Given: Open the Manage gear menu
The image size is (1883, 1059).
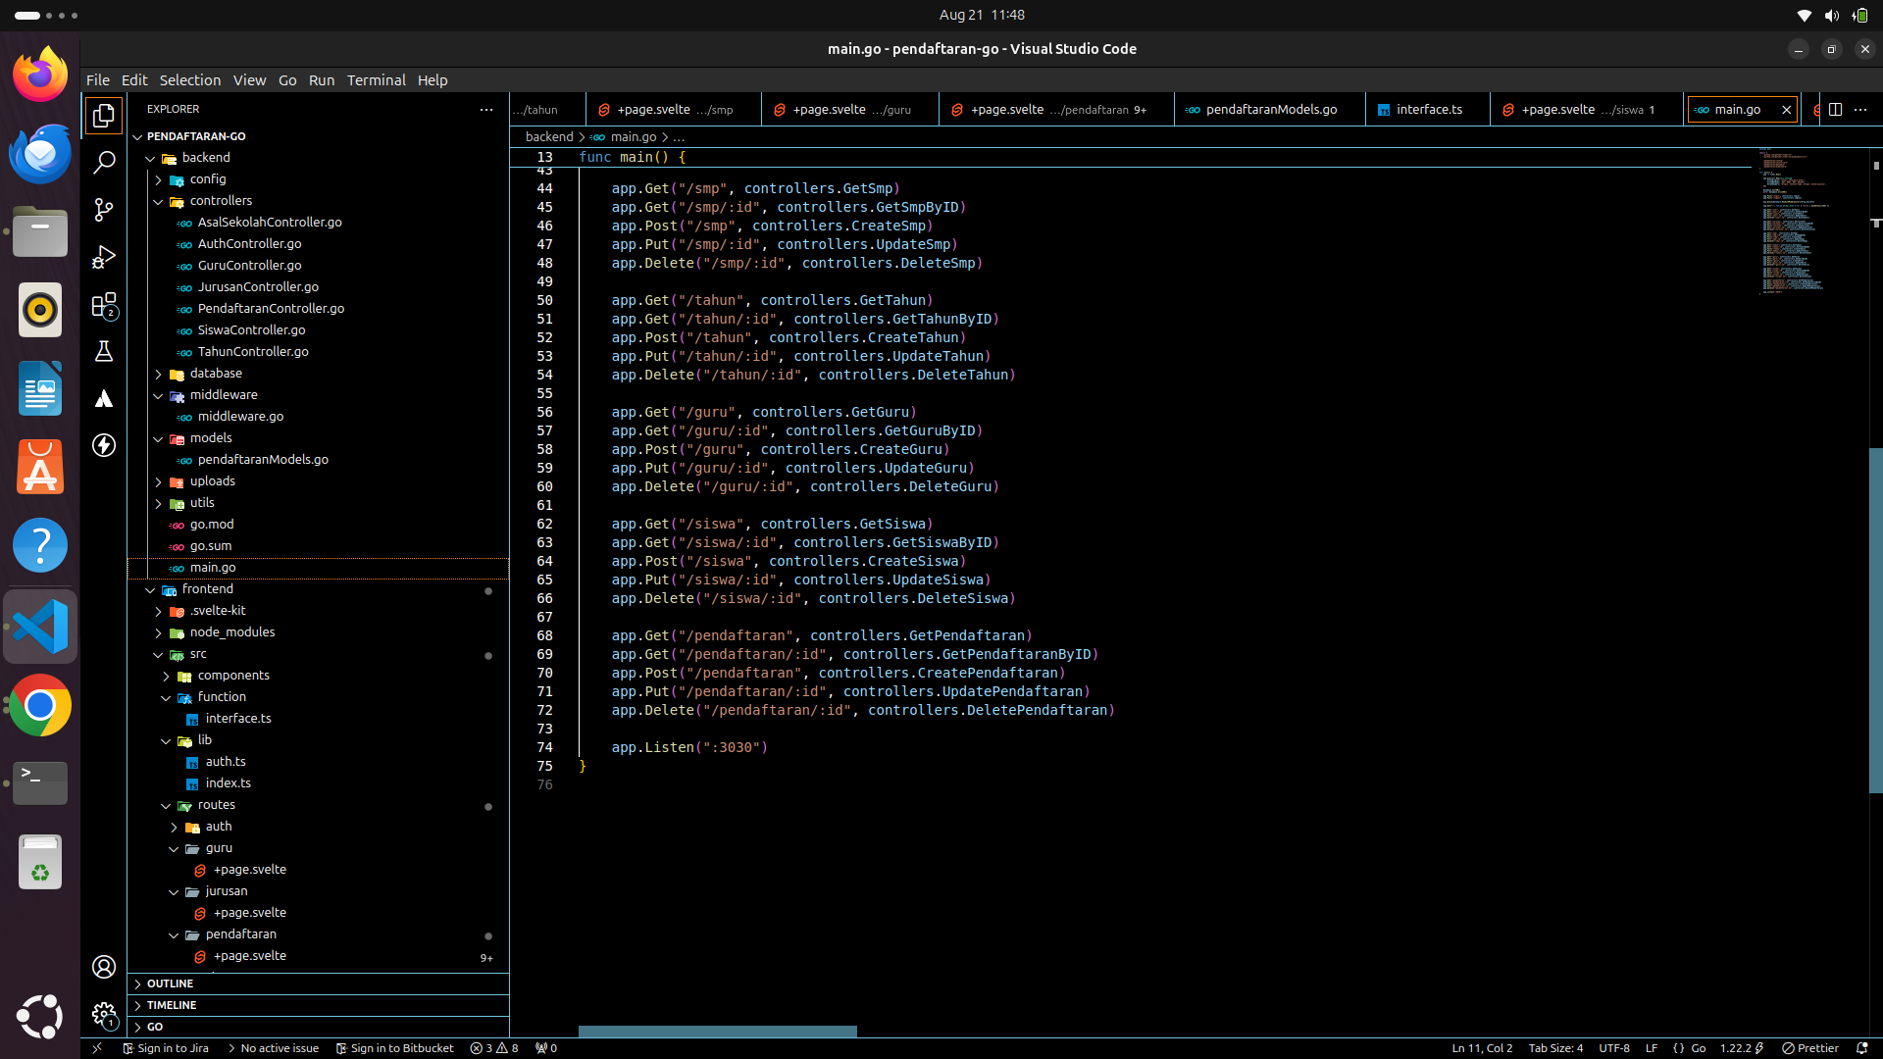Looking at the screenshot, I should 104,1014.
